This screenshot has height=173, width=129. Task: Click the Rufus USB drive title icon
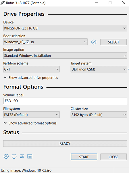tap(3, 3)
